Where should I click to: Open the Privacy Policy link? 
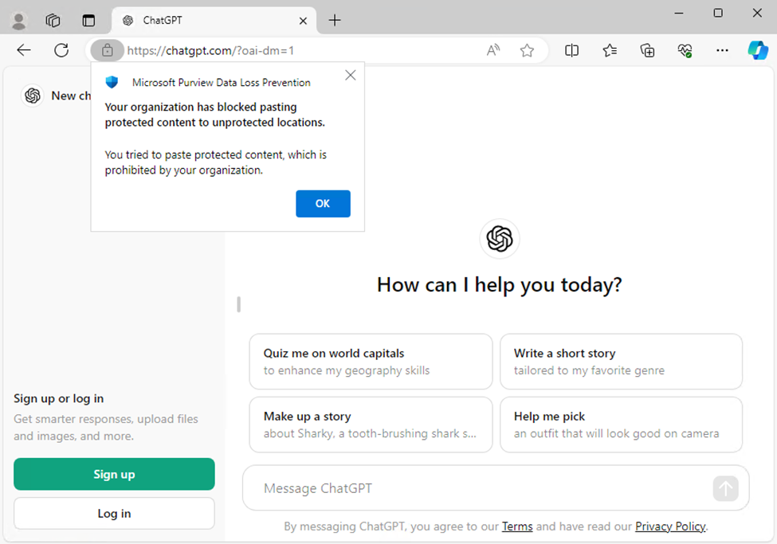tap(670, 526)
